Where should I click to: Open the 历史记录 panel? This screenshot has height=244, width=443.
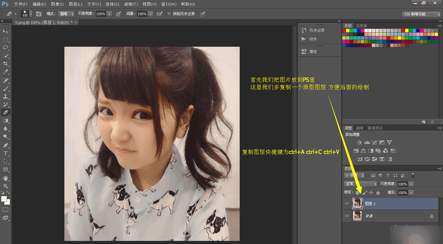317,30
